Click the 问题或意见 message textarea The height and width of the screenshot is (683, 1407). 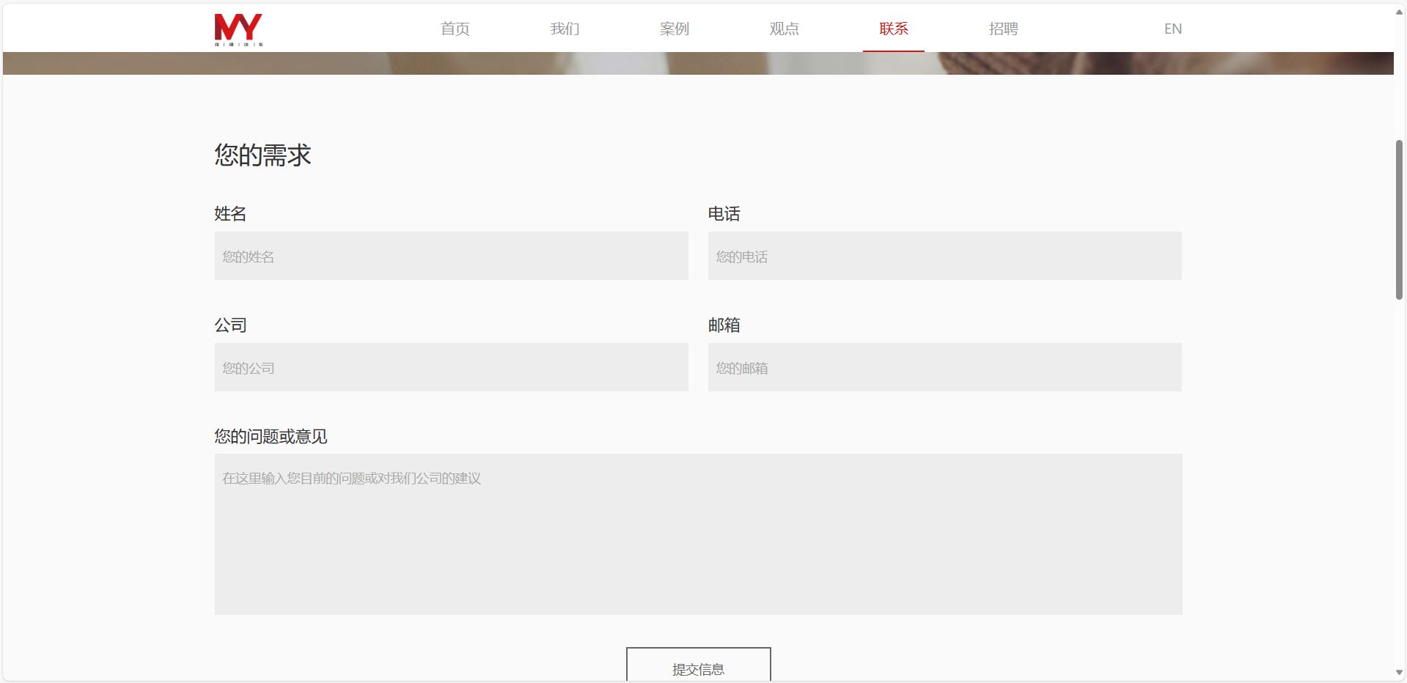(699, 534)
